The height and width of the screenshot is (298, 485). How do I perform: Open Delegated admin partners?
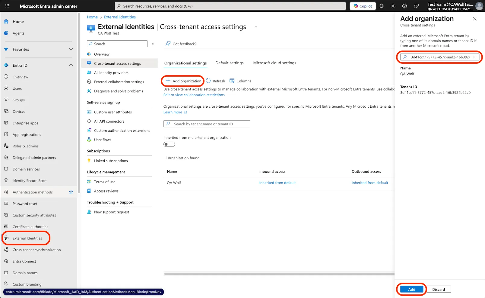tap(34, 158)
